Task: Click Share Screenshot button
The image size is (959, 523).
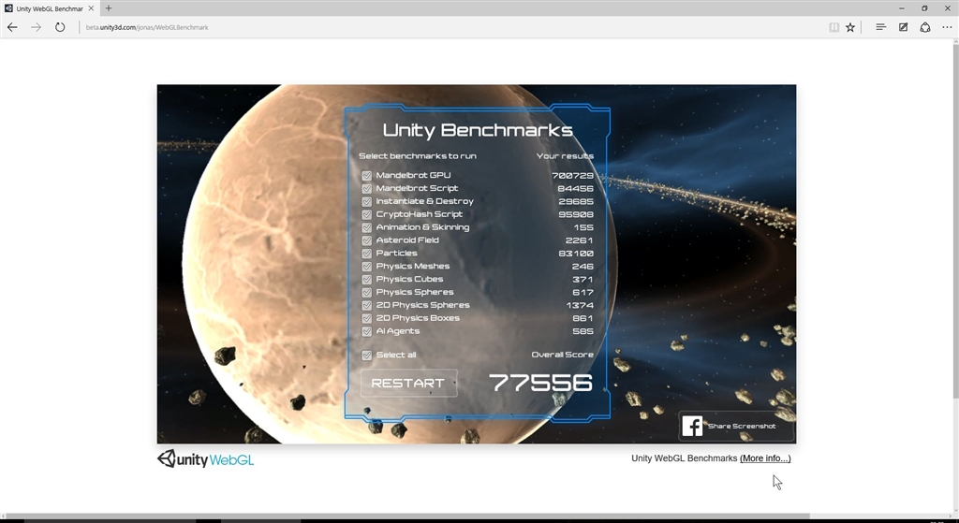Action: point(736,426)
